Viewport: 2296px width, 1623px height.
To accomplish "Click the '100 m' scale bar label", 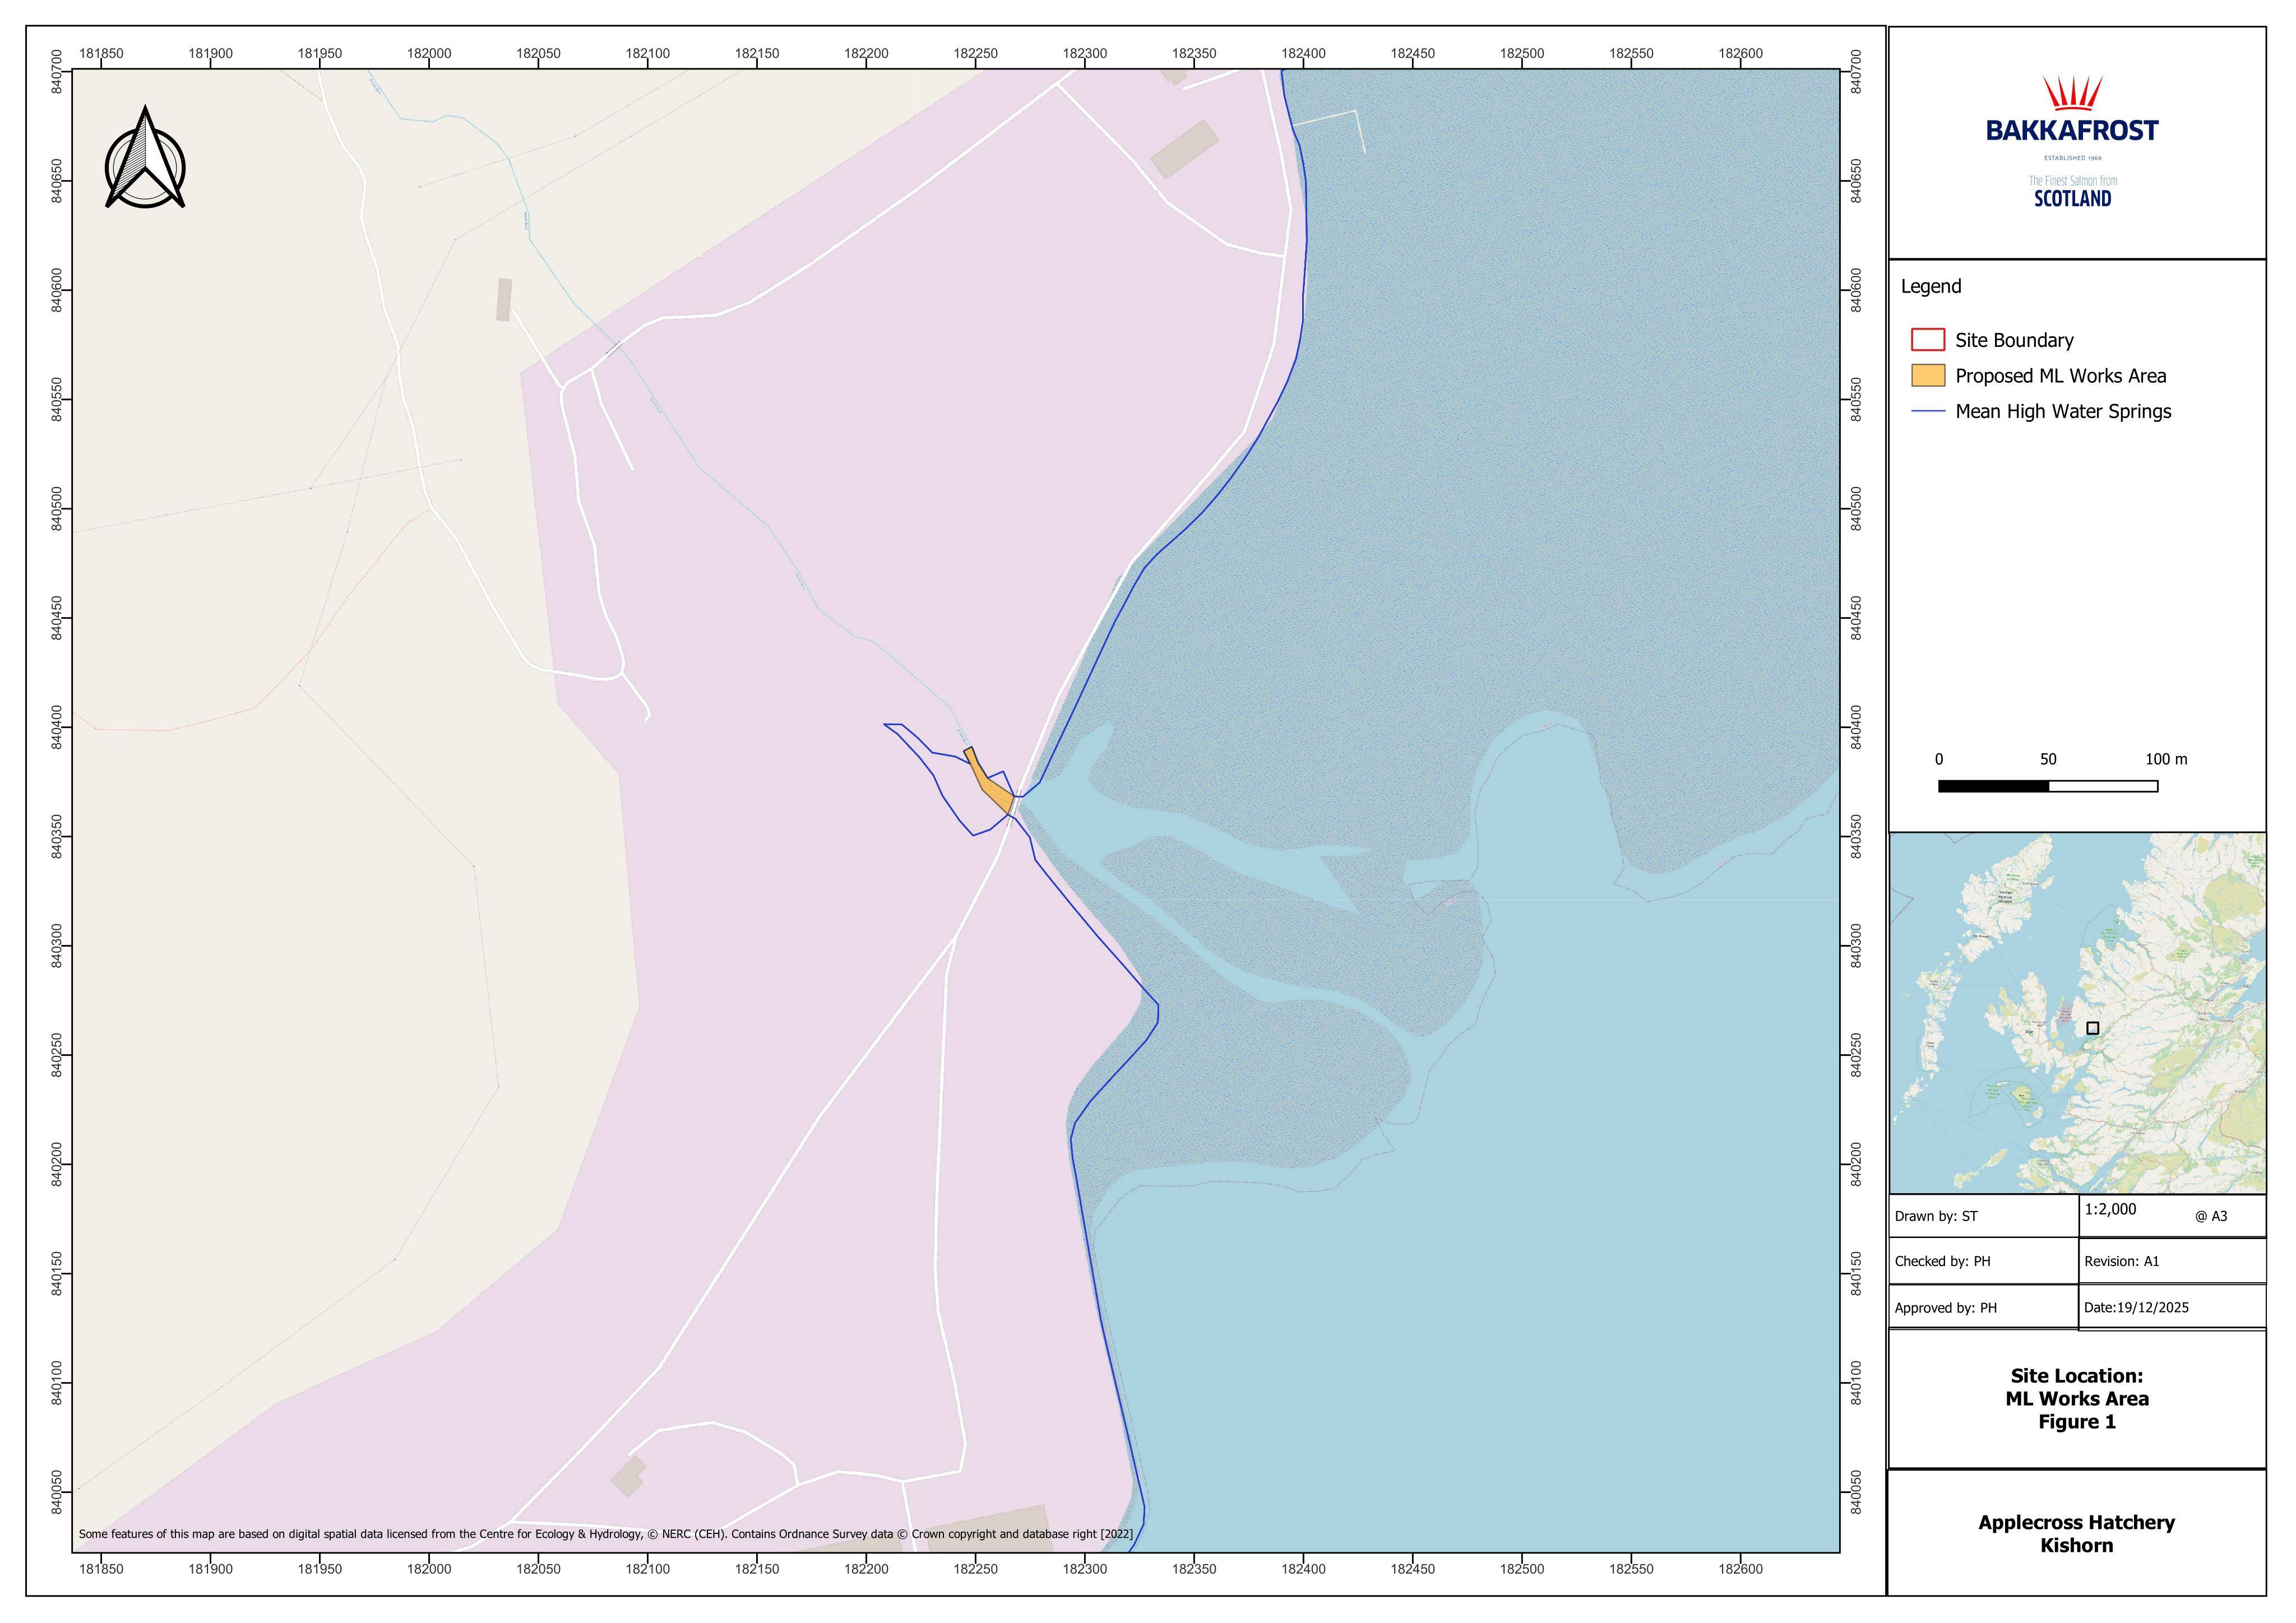I will click(x=2166, y=760).
